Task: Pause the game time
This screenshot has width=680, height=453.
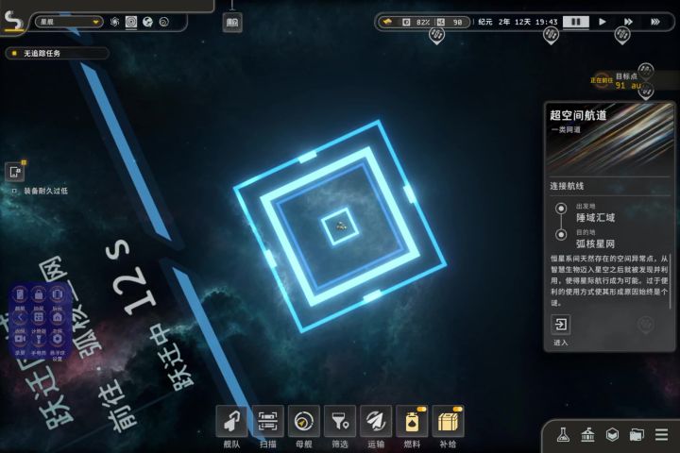Action: (x=576, y=22)
